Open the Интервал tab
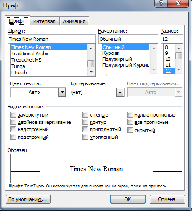Screen dimensions: 192x211 [44, 21]
